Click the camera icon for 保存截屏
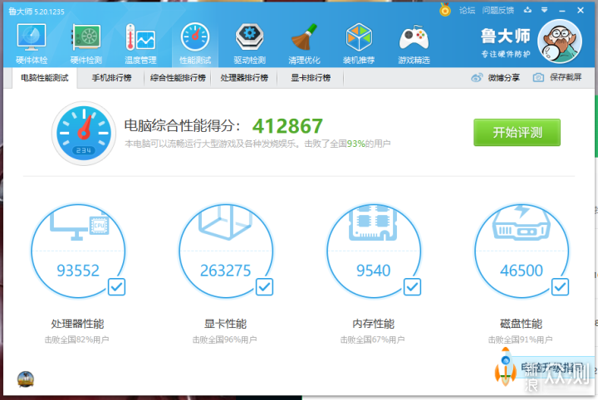The image size is (598, 400). 538,78
